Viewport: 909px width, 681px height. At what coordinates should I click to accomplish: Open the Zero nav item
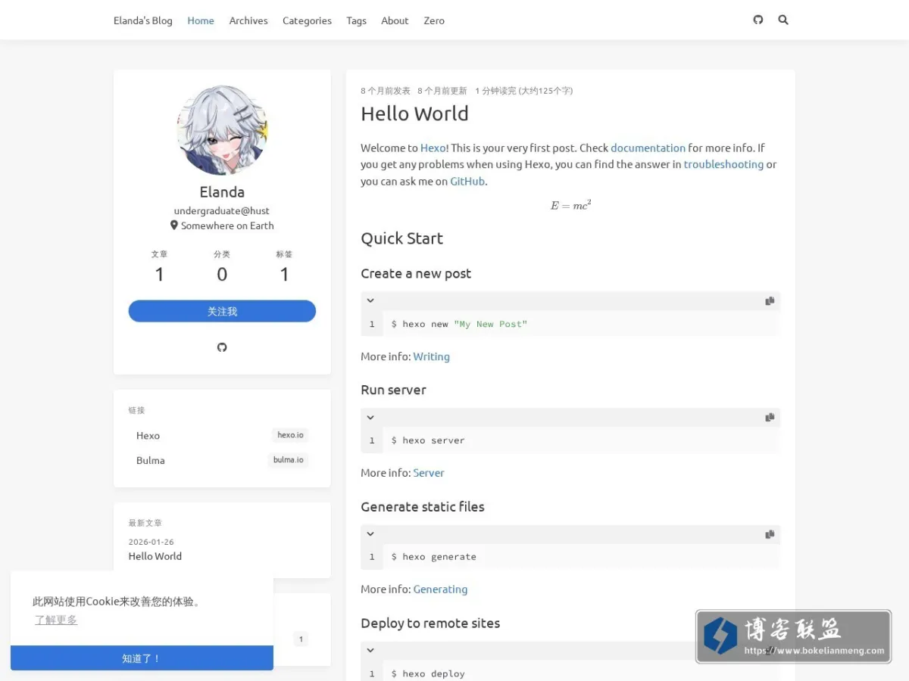[x=434, y=20]
